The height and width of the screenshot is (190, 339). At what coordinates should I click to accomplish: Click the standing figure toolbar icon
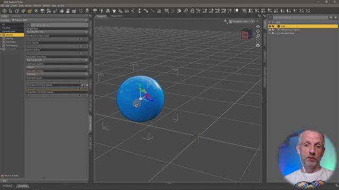87,11
